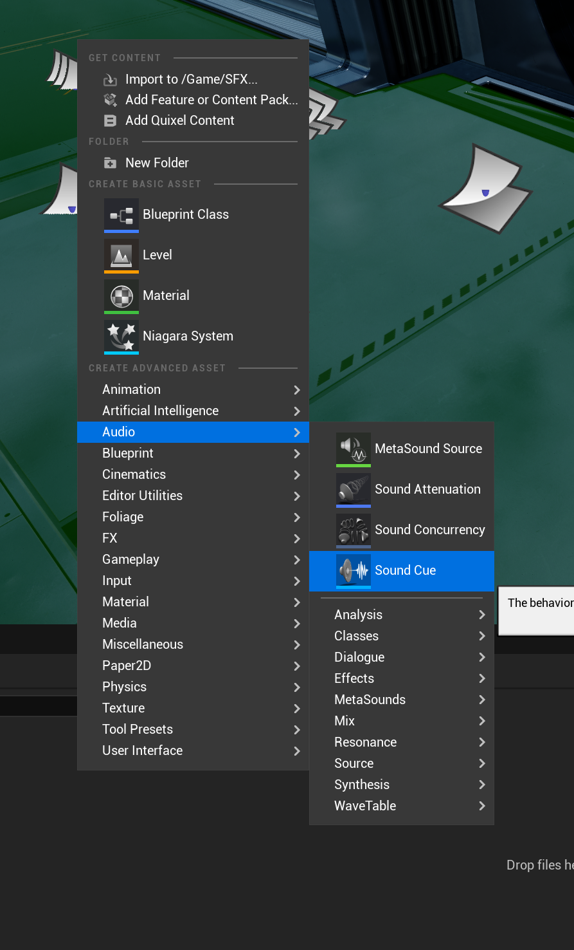Viewport: 574px width, 950px height.
Task: Open the User Interface menu entry
Action: click(193, 750)
